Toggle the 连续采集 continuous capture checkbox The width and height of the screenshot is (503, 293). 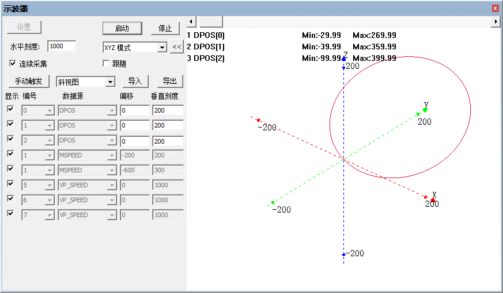[13, 63]
